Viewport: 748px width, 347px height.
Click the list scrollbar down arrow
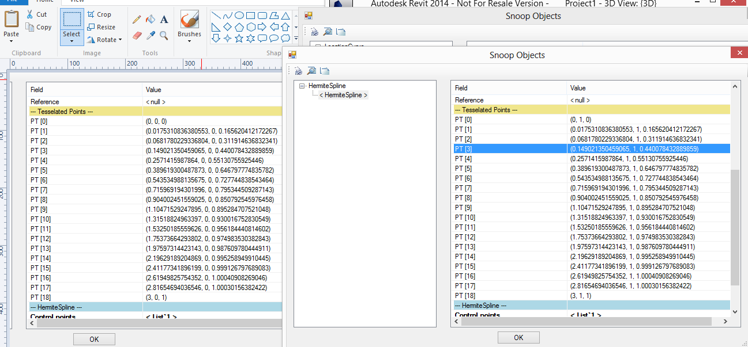[735, 311]
